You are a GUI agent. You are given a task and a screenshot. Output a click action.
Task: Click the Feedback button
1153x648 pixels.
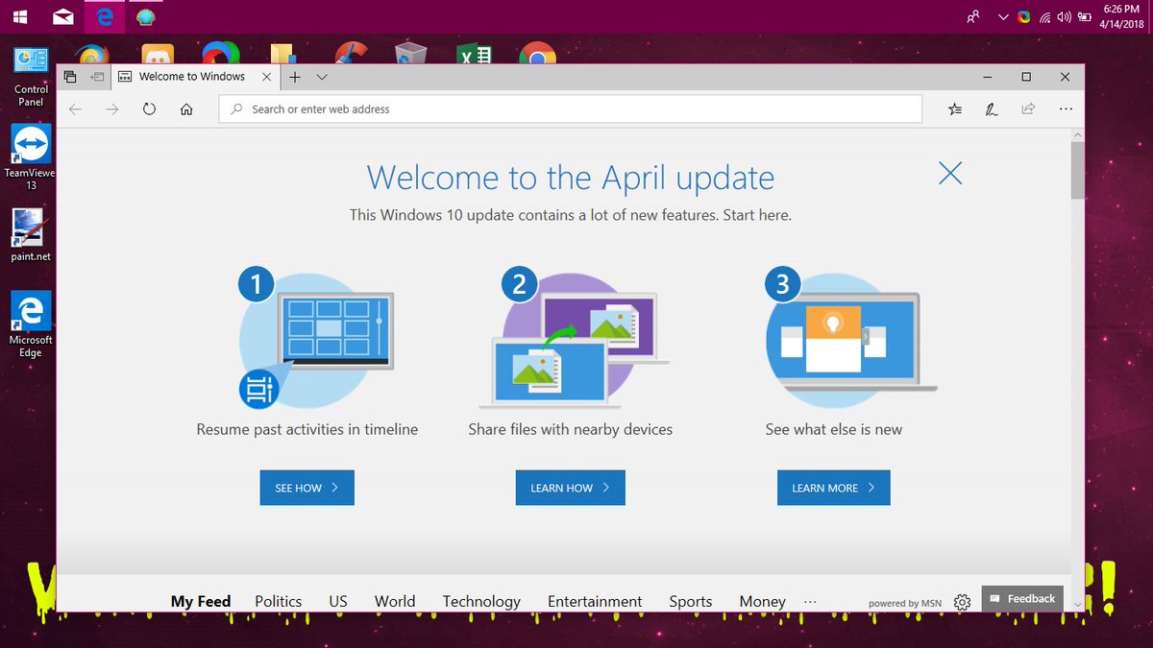pyautogui.click(x=1022, y=598)
